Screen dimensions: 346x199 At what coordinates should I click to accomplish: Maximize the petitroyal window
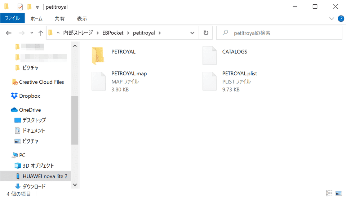click(315, 6)
